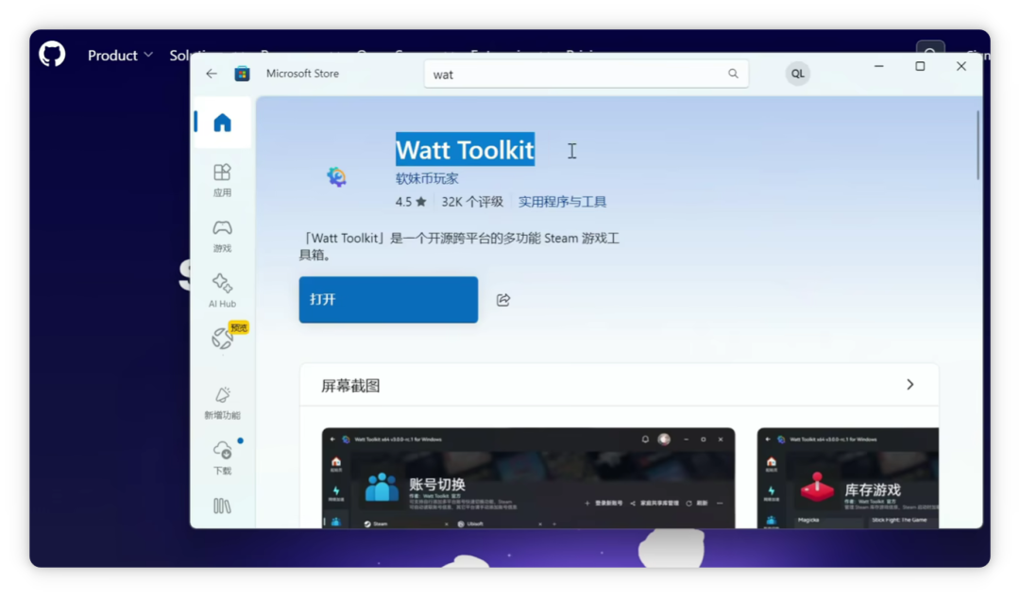This screenshot has height=597, width=1020.
Task: Click the search field containing 'wat'
Action: (576, 74)
